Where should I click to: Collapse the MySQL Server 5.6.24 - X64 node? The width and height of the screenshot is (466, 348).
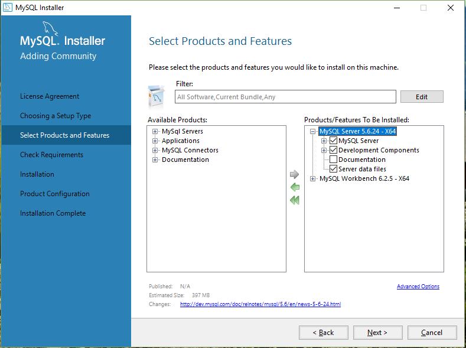313,132
